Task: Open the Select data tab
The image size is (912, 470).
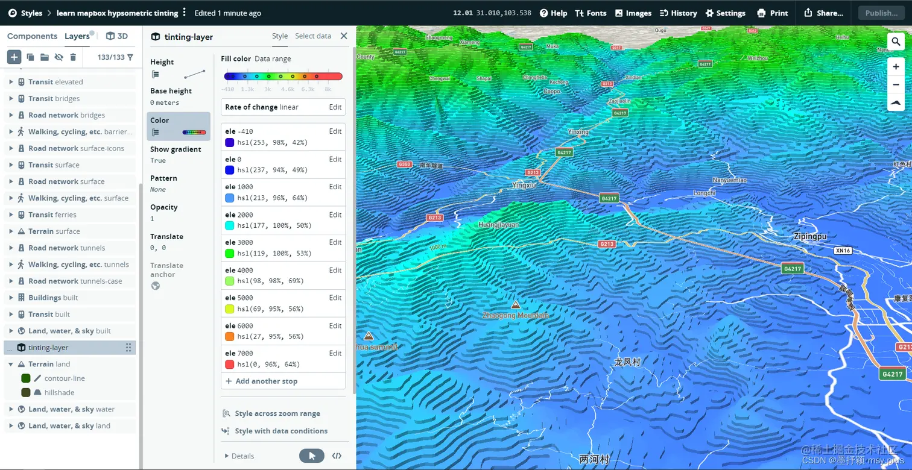Action: tap(313, 36)
